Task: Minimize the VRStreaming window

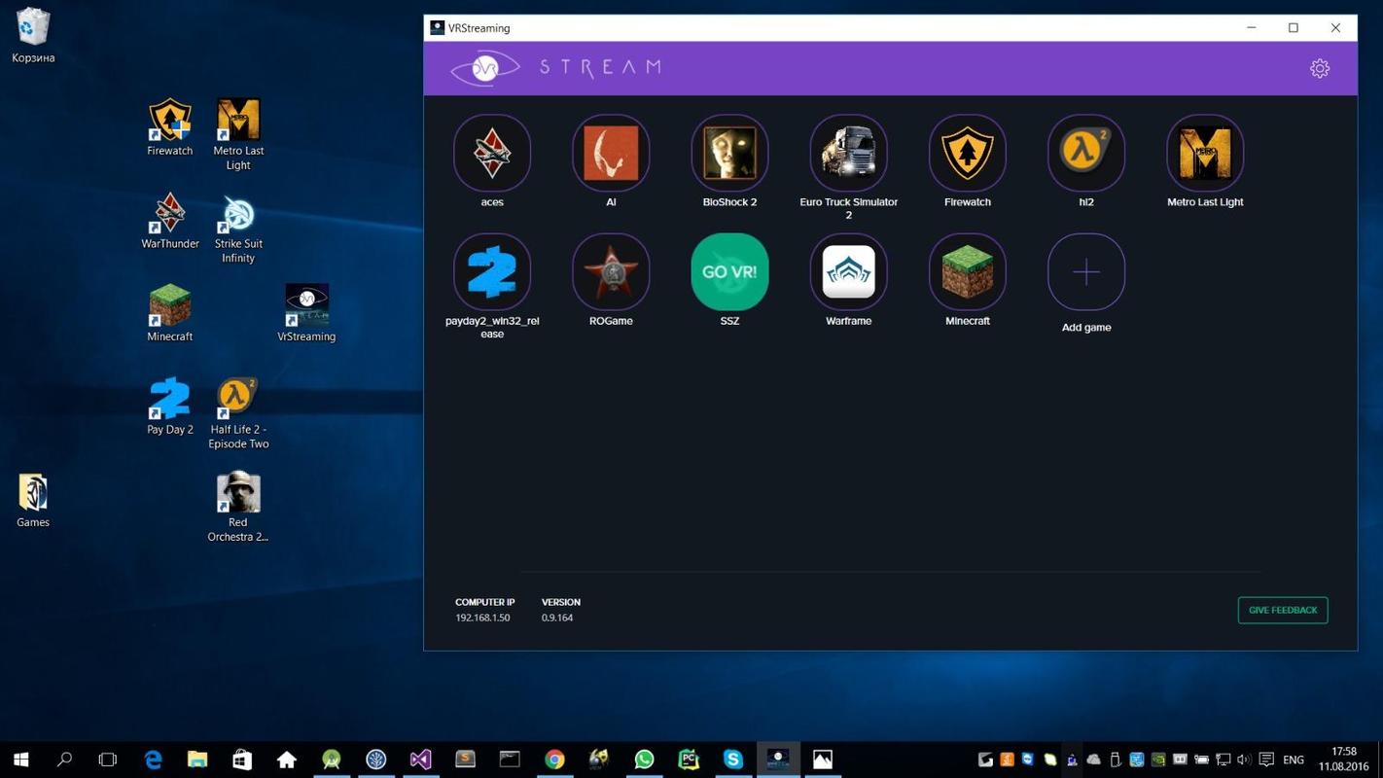Action: [1252, 28]
